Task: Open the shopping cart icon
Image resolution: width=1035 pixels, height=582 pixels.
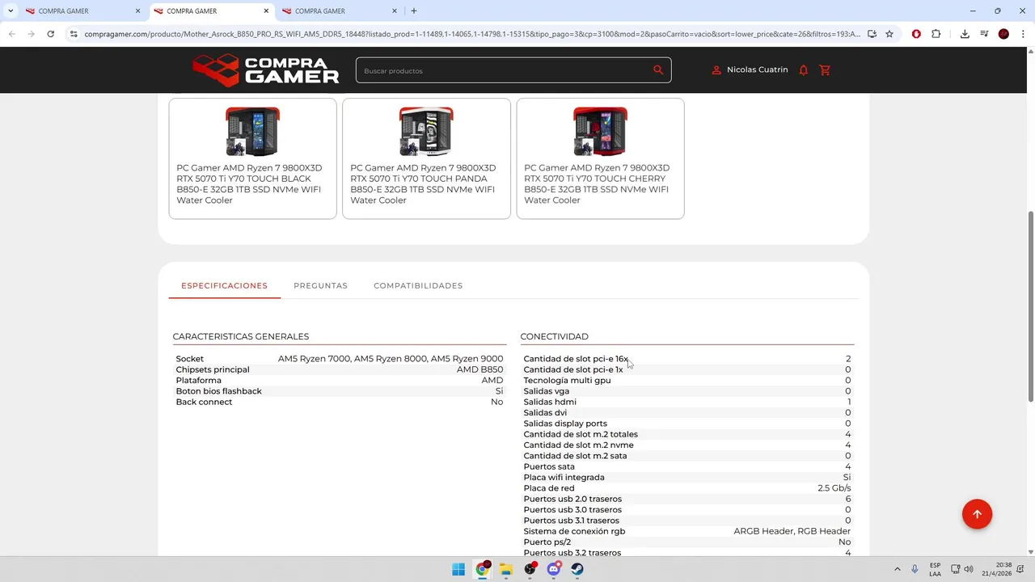Action: (825, 70)
